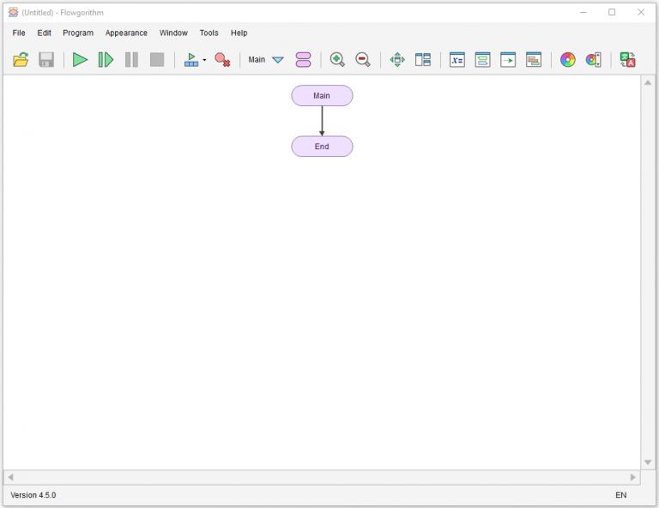The width and height of the screenshot is (659, 508).
Task: Stop the program with the Stop button
Action: point(157,60)
